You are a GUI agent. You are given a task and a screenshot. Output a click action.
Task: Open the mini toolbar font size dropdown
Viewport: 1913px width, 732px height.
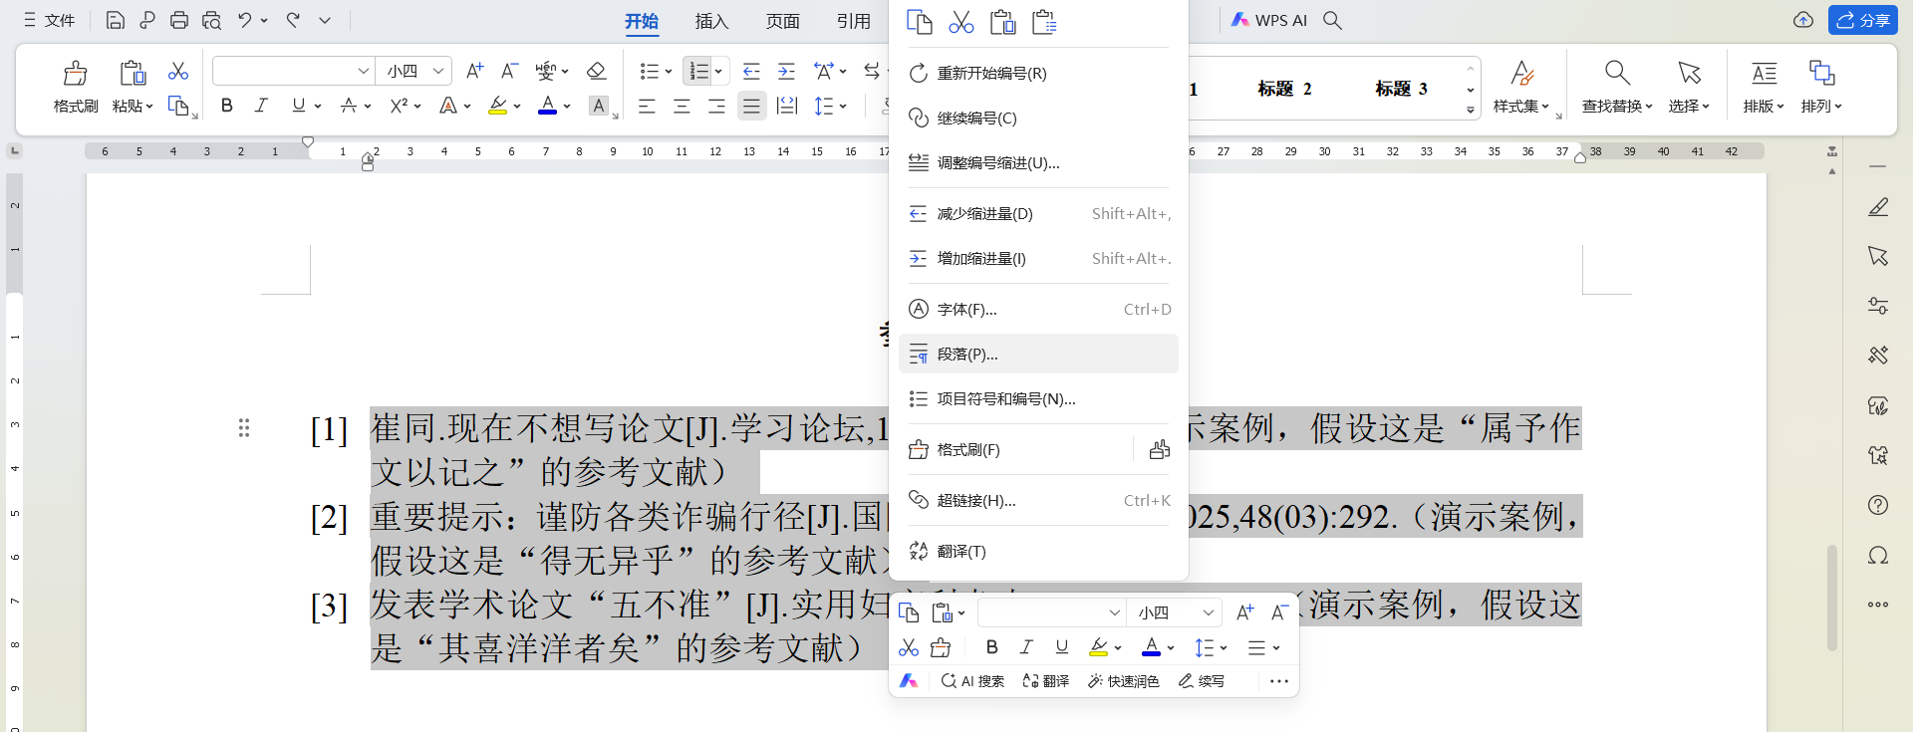point(1208,613)
